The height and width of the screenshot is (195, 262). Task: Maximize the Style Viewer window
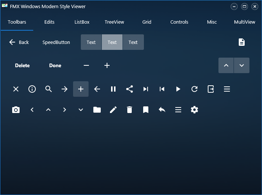pos(244,7)
